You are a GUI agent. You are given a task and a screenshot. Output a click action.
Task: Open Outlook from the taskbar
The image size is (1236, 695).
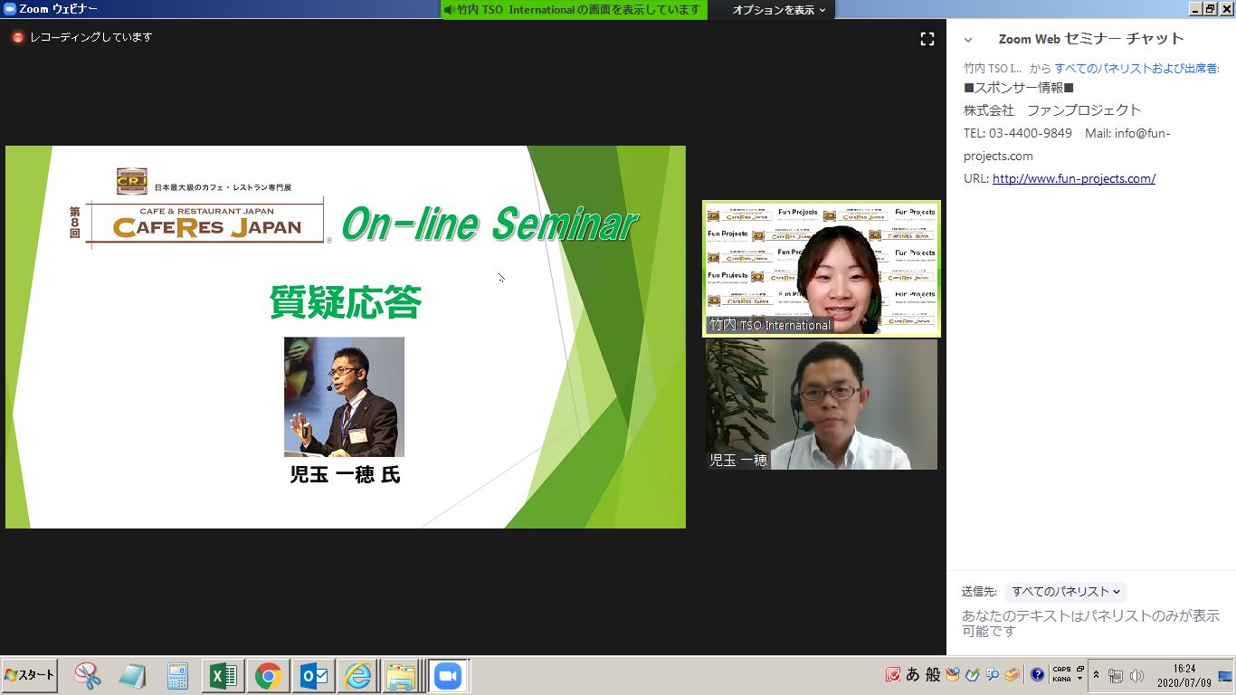click(313, 676)
